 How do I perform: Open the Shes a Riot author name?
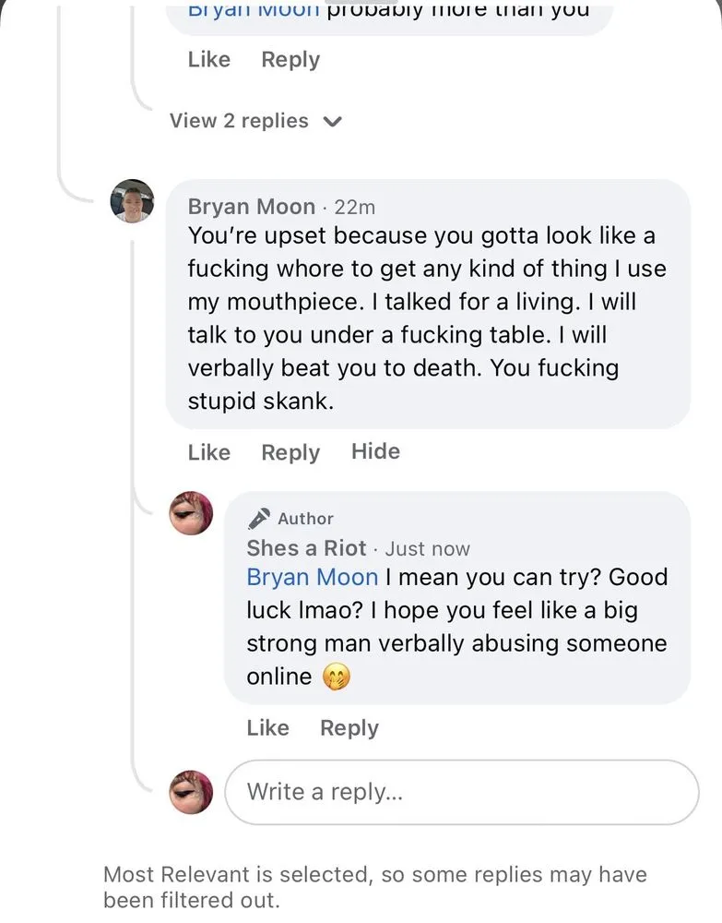[306, 548]
